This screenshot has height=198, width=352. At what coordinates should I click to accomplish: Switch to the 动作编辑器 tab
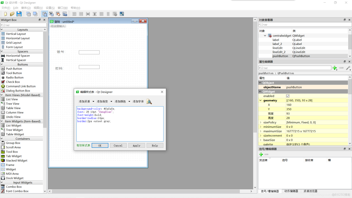[291, 191]
